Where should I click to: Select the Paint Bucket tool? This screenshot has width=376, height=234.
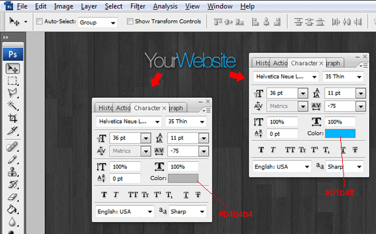(x=13, y=210)
